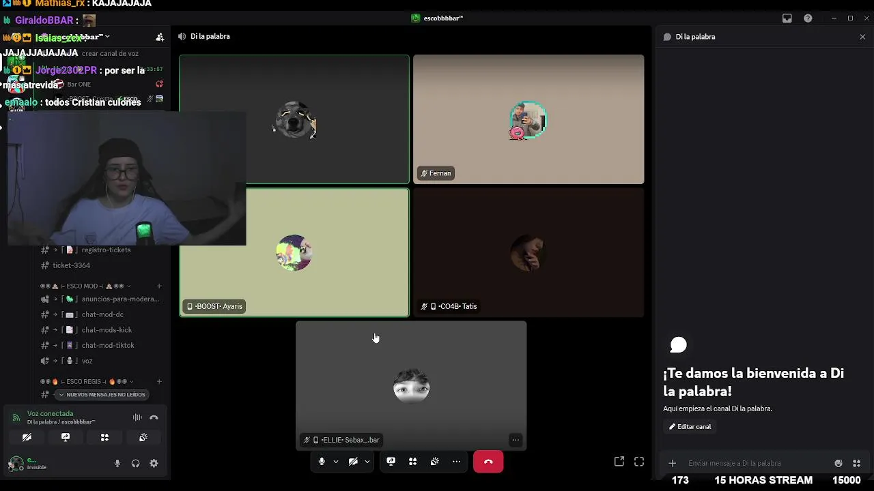Launch activities from the voice connected panel

(104, 438)
